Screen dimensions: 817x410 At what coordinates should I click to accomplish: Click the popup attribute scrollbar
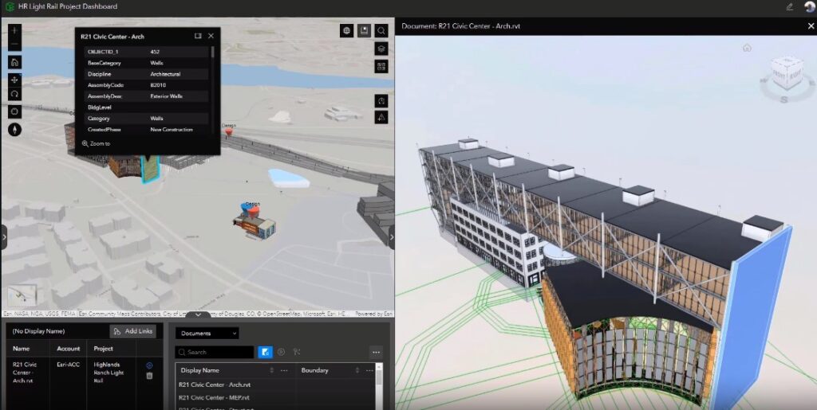[212, 52]
